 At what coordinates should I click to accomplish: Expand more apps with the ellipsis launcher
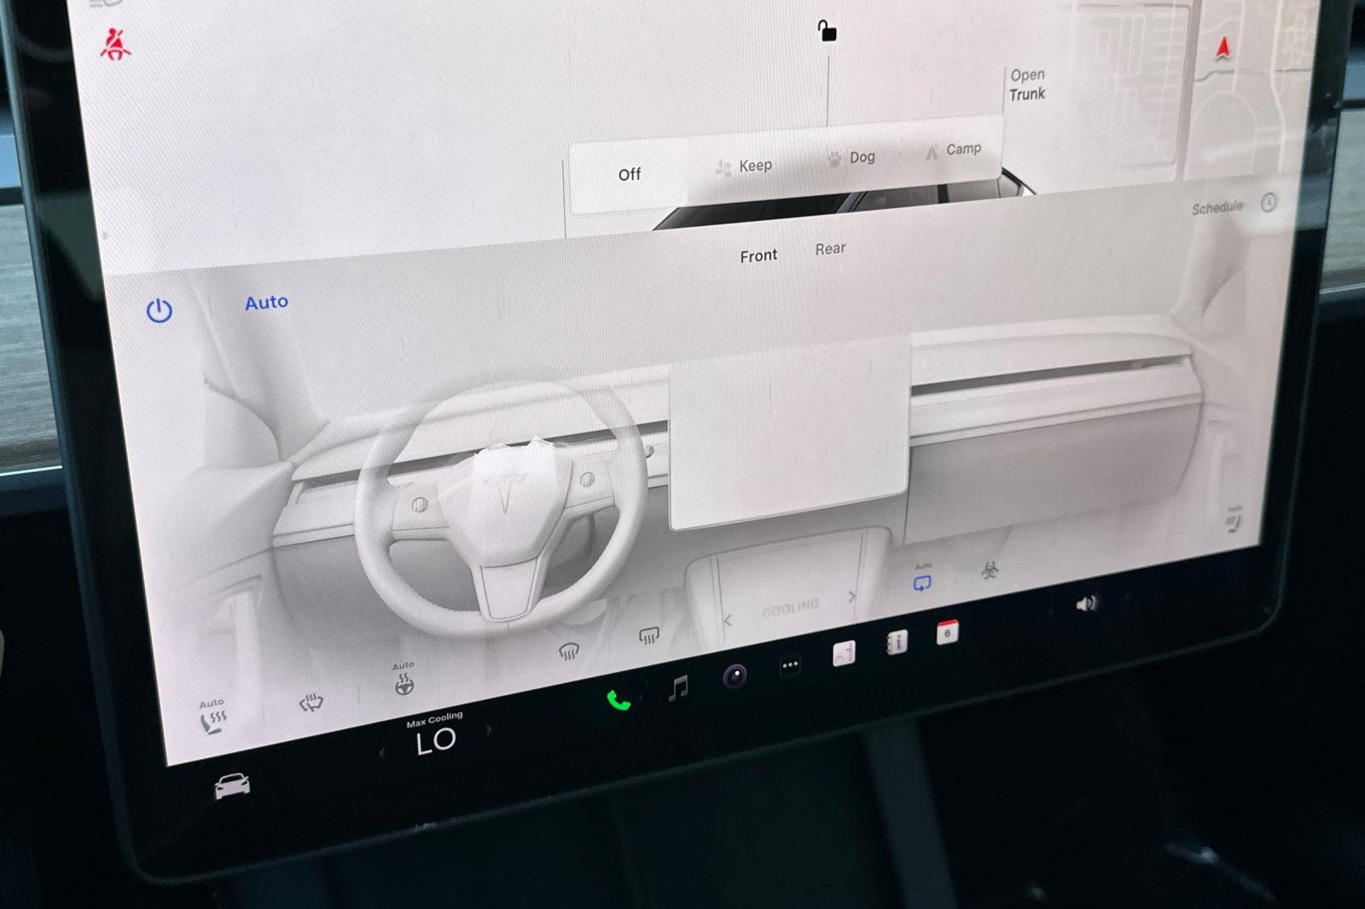pyautogui.click(x=790, y=665)
